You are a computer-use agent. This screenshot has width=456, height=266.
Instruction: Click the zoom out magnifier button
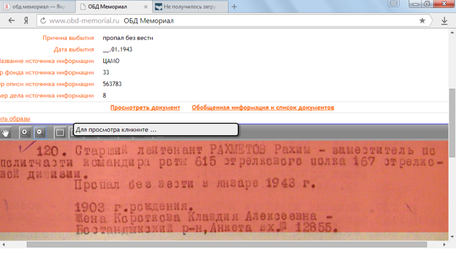point(39,132)
